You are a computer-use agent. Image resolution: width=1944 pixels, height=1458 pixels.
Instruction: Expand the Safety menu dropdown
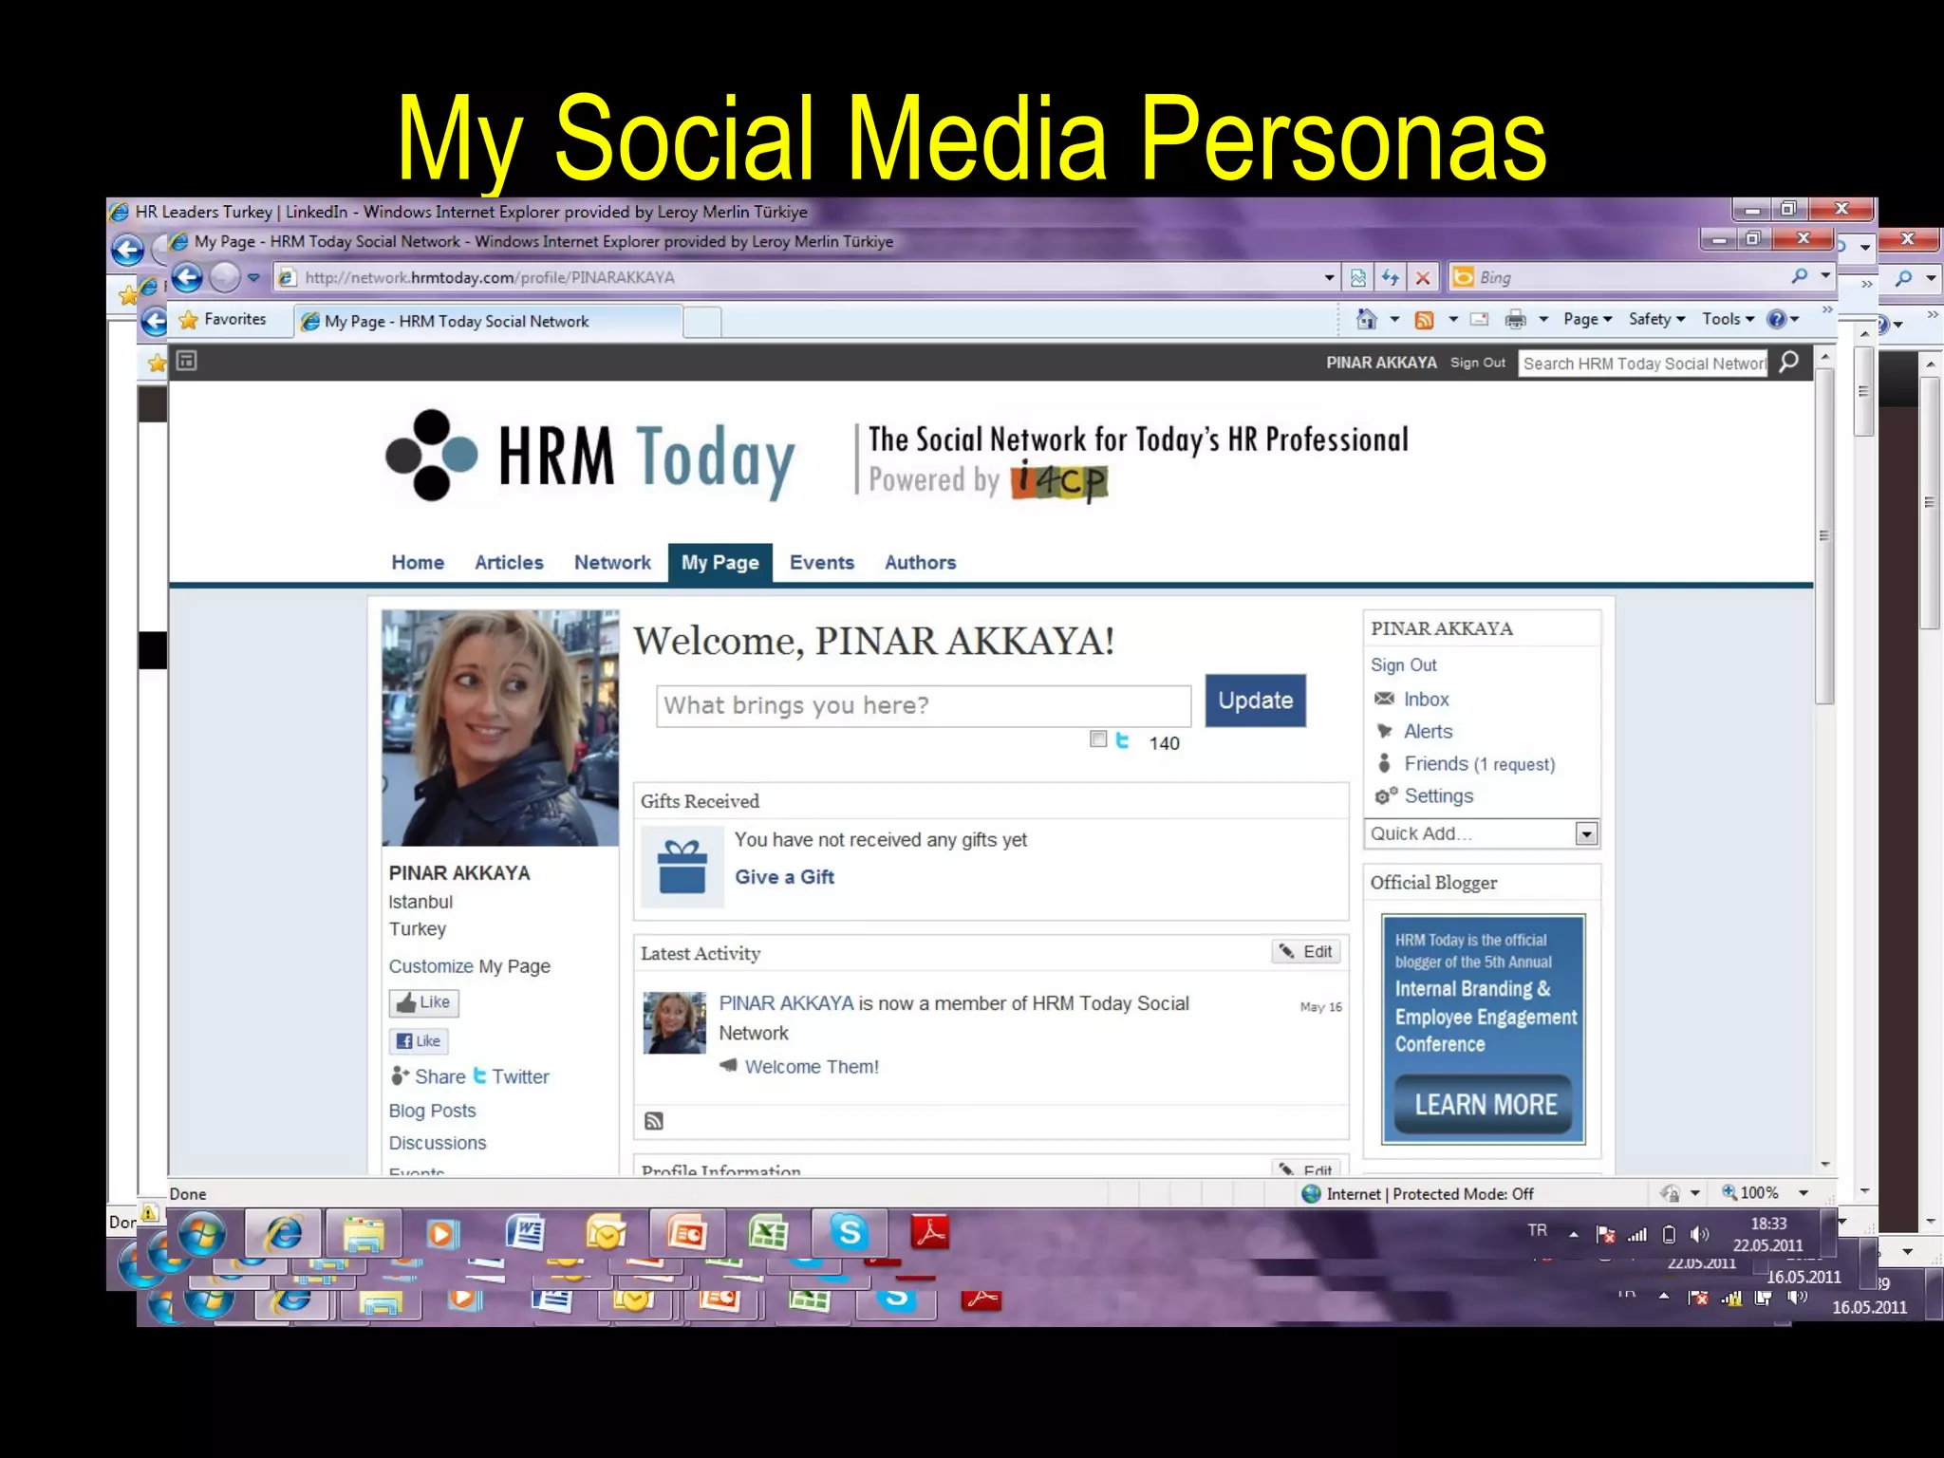(x=1657, y=319)
